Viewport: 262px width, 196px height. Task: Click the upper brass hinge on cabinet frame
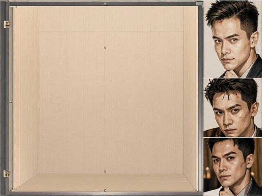(x=7, y=24)
